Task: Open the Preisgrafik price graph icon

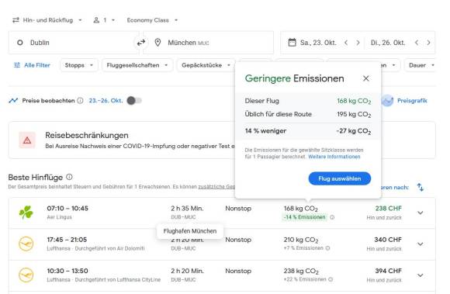Action: click(x=387, y=101)
